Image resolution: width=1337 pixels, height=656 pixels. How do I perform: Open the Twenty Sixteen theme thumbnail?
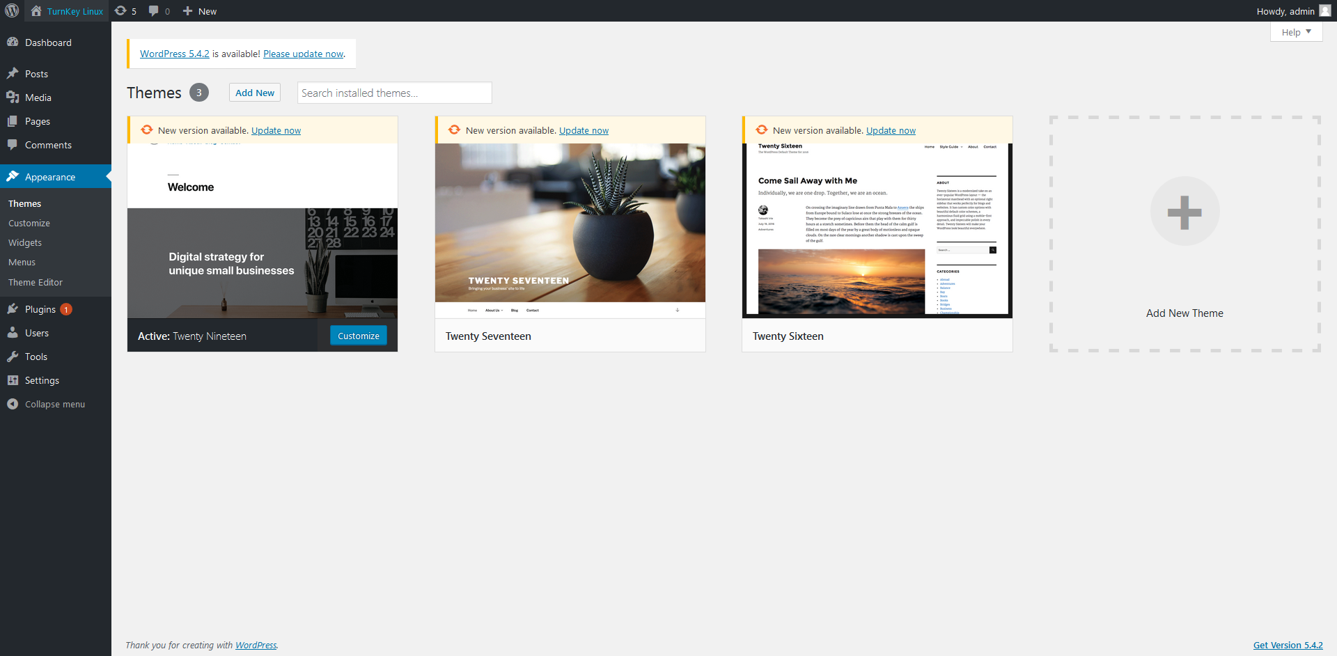(877, 231)
